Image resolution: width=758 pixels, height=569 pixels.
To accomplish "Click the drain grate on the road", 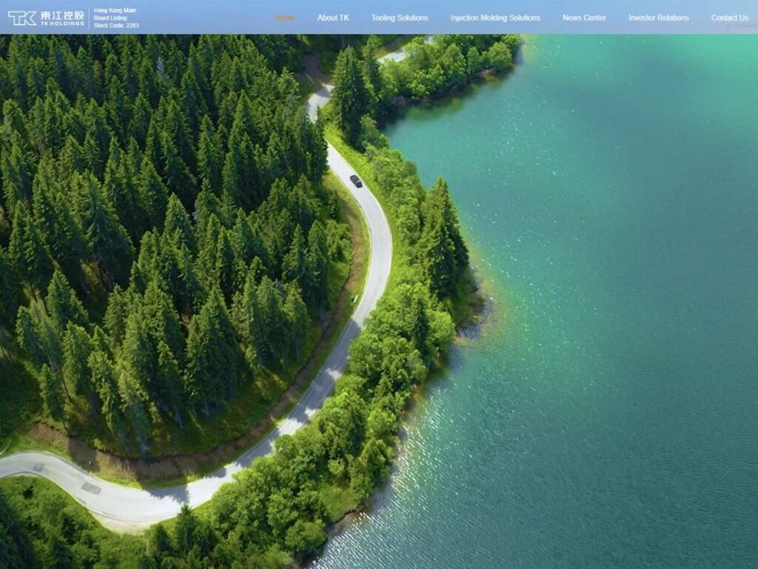I will [x=90, y=488].
